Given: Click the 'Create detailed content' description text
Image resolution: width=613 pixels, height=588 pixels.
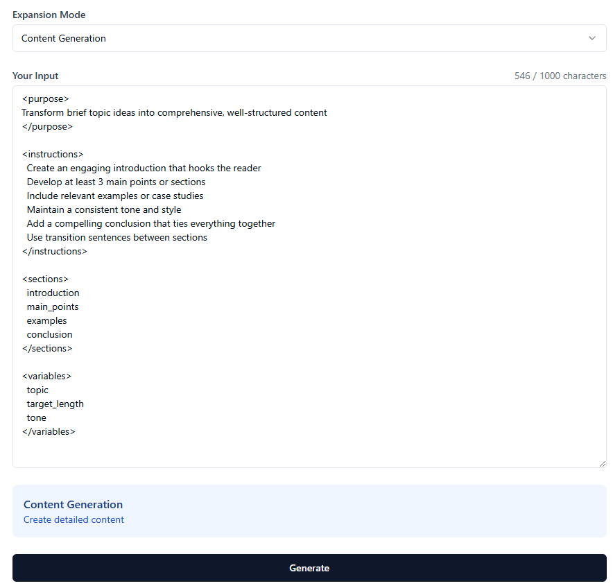Looking at the screenshot, I should point(74,519).
